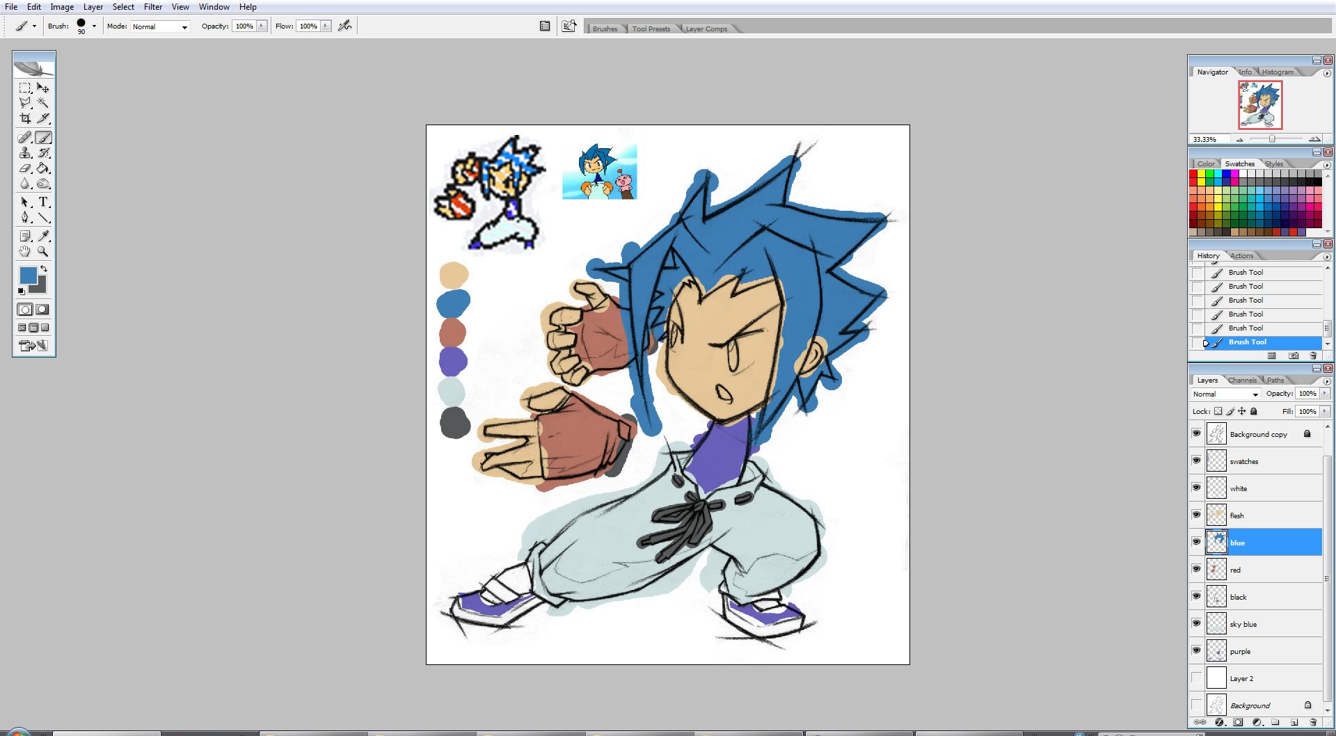Image resolution: width=1336 pixels, height=736 pixels.
Task: Show the Background layer
Action: click(1196, 705)
